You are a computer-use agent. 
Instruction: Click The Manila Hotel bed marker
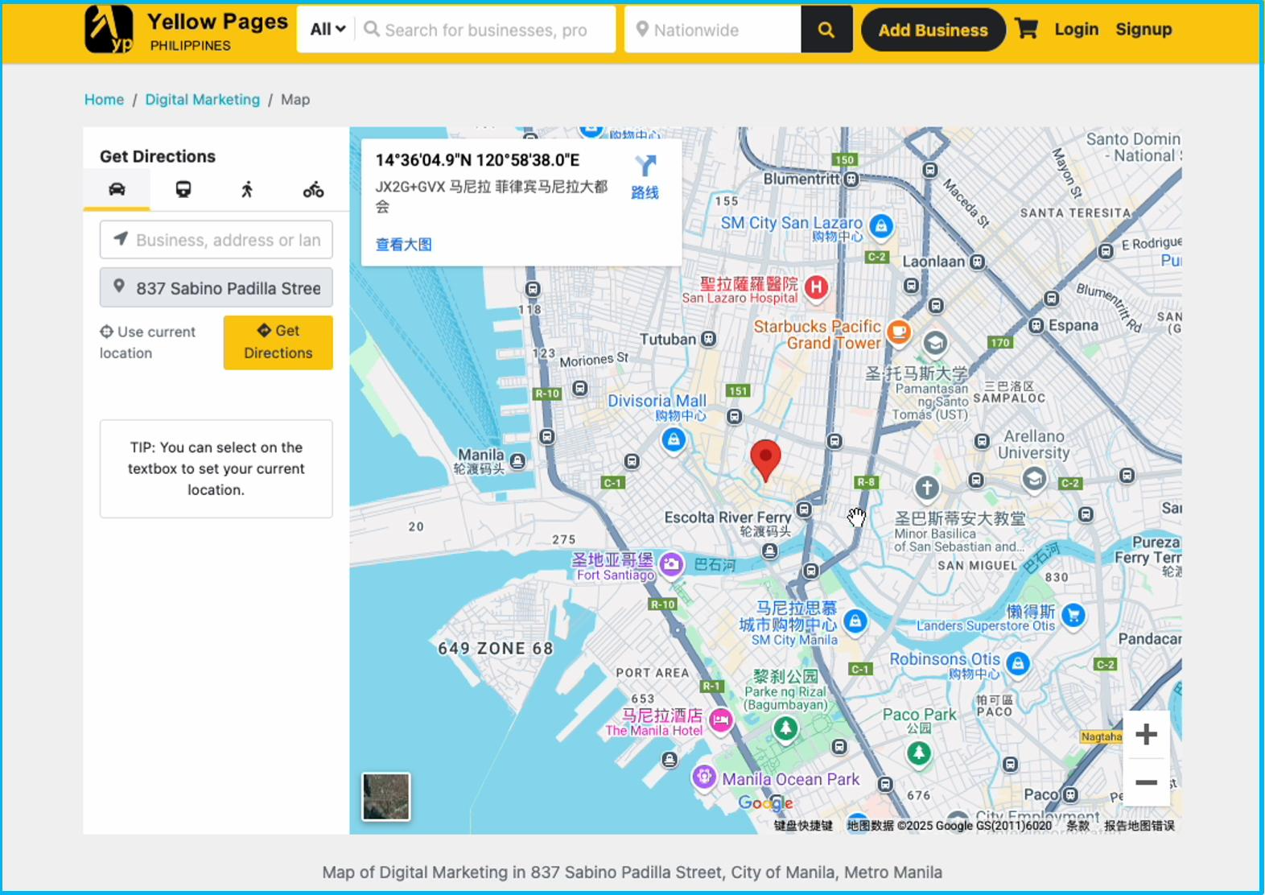pyautogui.click(x=720, y=720)
